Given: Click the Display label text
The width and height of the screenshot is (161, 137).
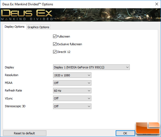Looking at the screenshot, I should (9, 67).
